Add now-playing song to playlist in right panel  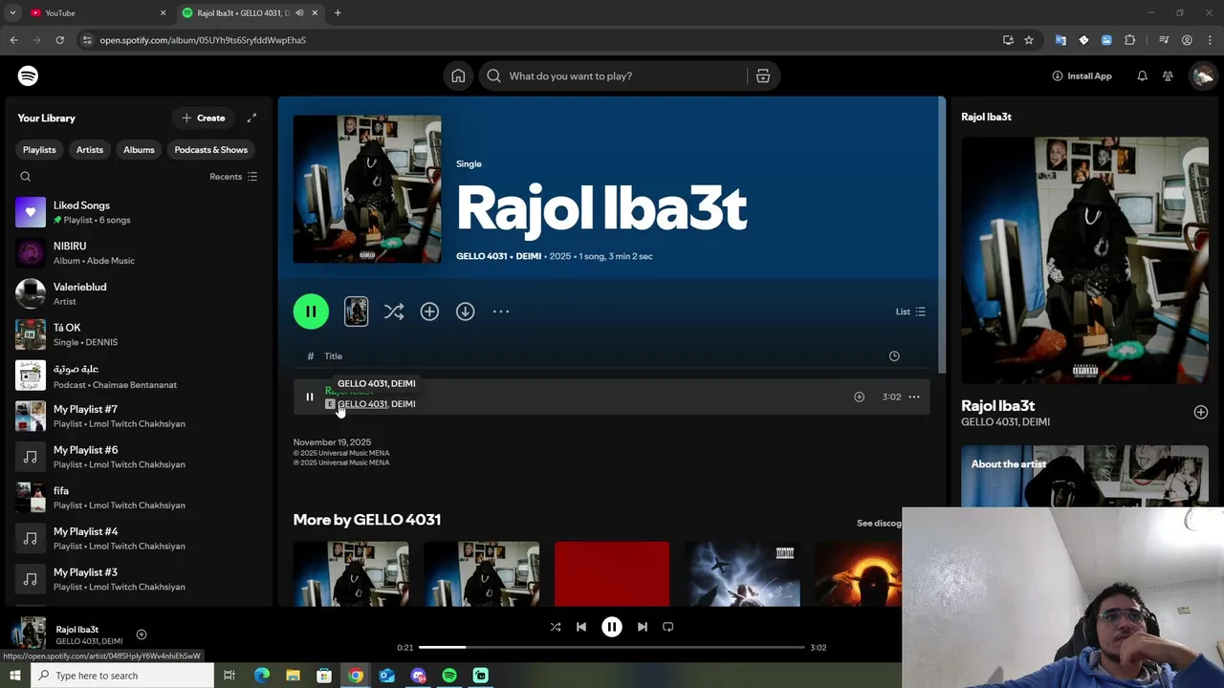[1200, 412]
